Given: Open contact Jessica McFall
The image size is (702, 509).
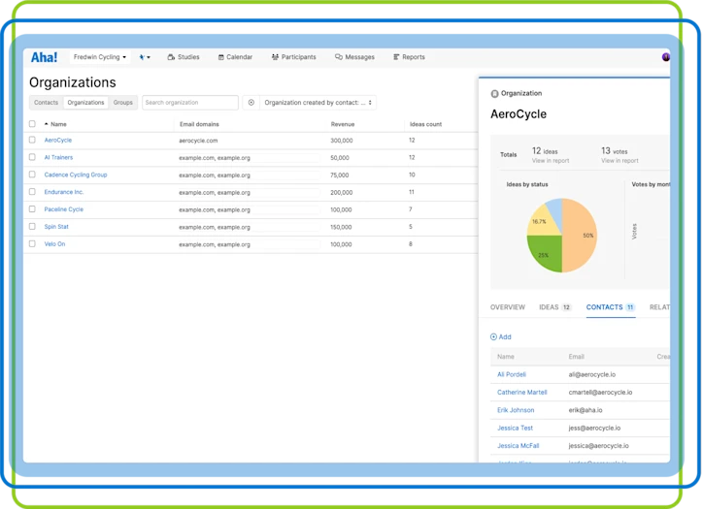Looking at the screenshot, I should 518,446.
